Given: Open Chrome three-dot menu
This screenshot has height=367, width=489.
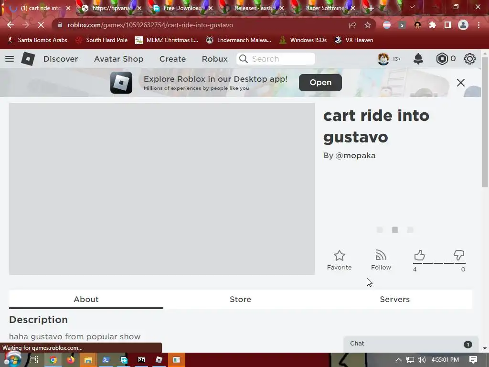Looking at the screenshot, I should point(478,25).
